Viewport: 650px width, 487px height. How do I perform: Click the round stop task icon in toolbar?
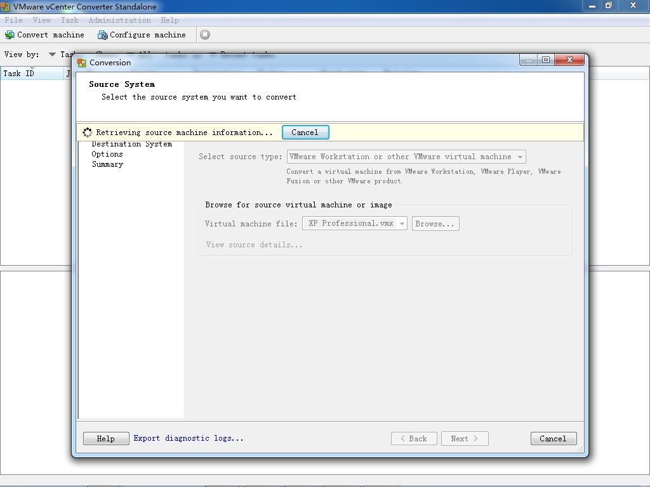[x=205, y=35]
